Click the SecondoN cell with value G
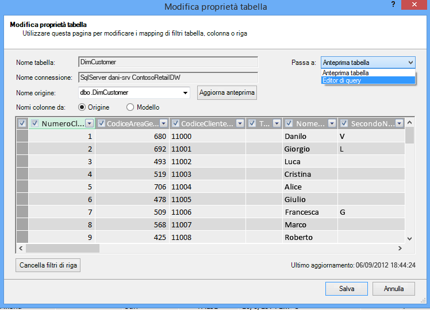The image size is (430, 310). [x=371, y=212]
